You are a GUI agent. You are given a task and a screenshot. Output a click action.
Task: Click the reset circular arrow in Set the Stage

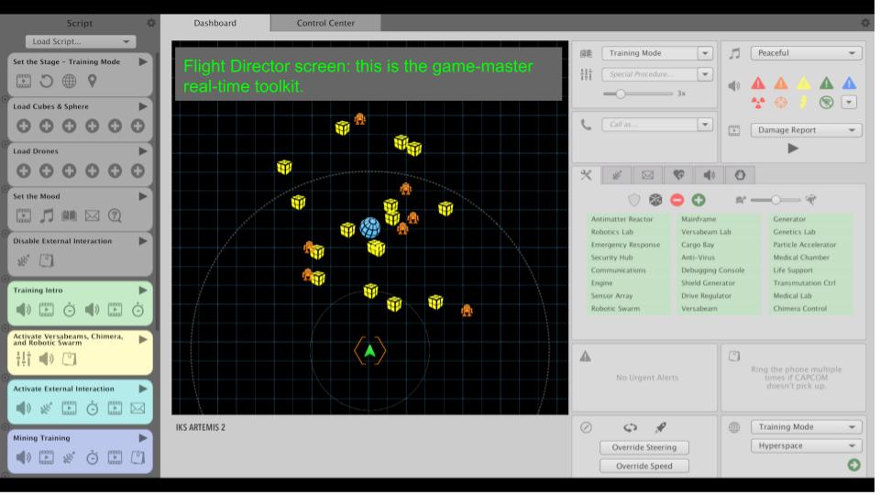[x=47, y=82]
